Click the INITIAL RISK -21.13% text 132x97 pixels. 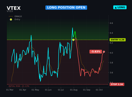[x=19, y=86]
